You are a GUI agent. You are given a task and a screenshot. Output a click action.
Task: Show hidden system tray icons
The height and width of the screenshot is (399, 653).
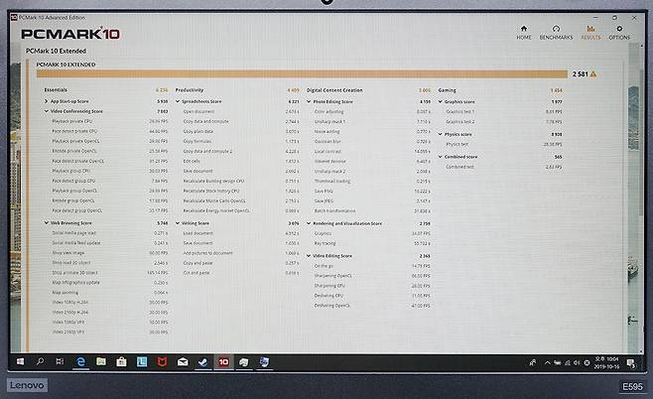click(547, 362)
